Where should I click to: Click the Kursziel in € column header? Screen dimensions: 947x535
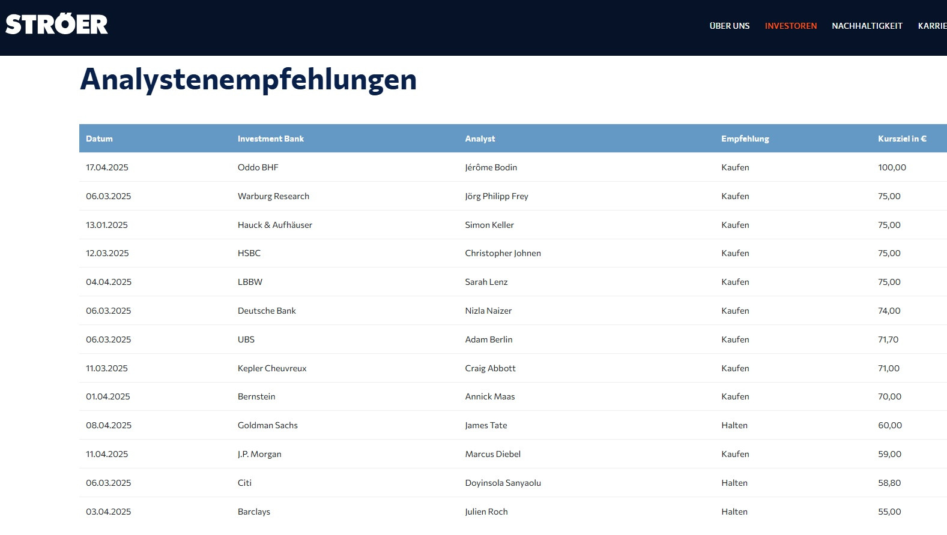(902, 139)
